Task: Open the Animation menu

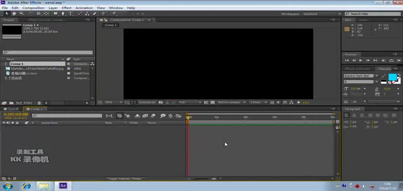Action: click(x=84, y=8)
